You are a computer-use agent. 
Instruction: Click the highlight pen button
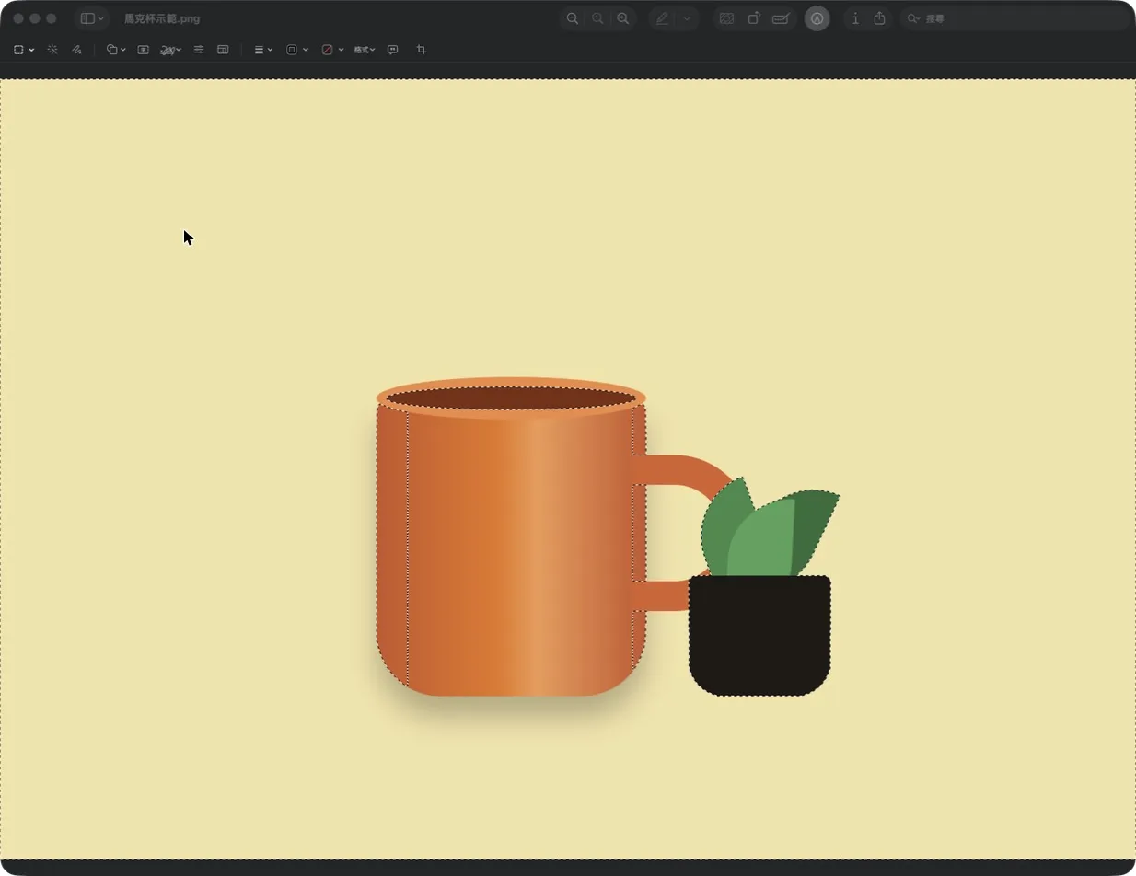662,18
